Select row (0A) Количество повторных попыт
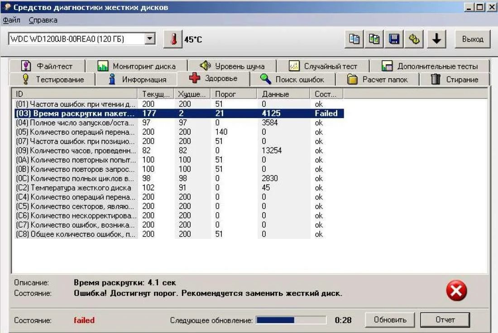 [179, 160]
